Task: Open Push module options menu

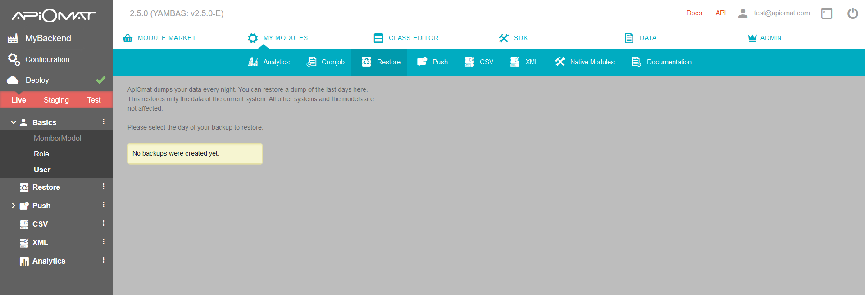Action: [x=104, y=205]
